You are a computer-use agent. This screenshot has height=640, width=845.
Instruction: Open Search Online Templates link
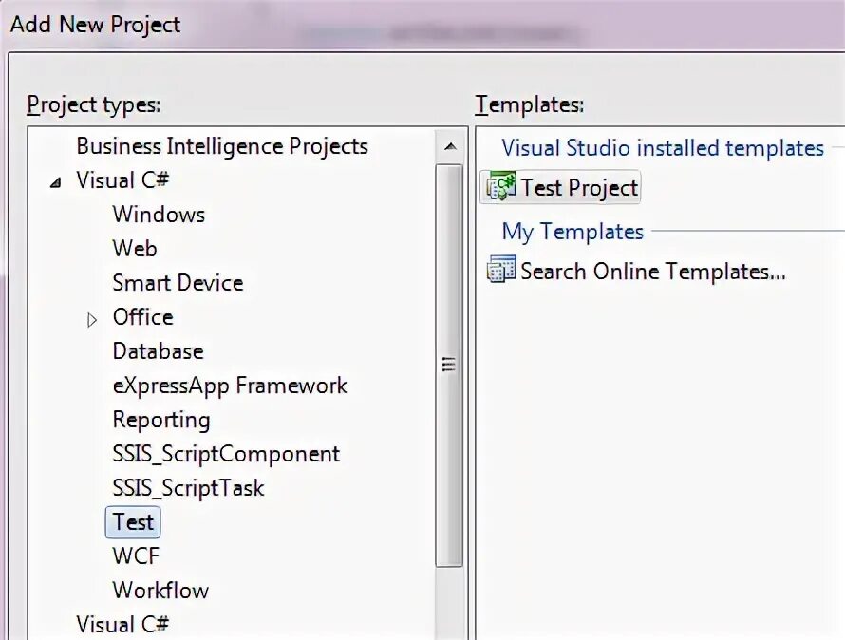point(653,272)
